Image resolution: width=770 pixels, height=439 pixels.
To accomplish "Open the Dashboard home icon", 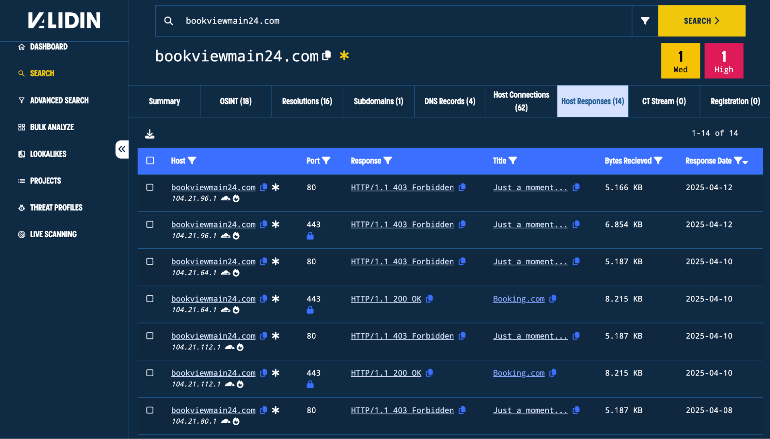I will (22, 47).
